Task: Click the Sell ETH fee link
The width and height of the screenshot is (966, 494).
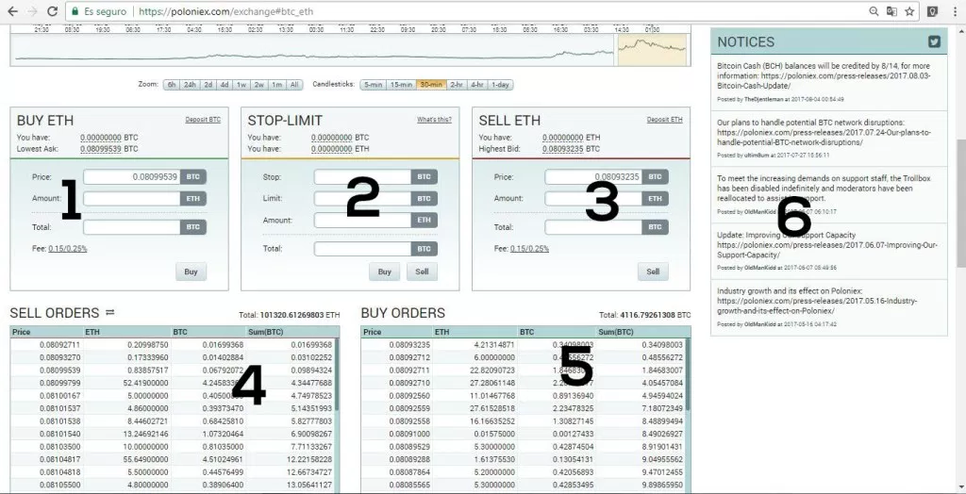Action: [529, 249]
